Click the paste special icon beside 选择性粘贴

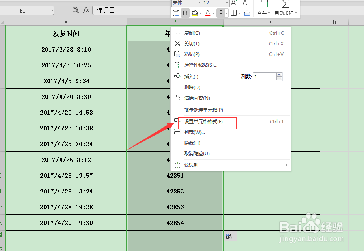177,65
